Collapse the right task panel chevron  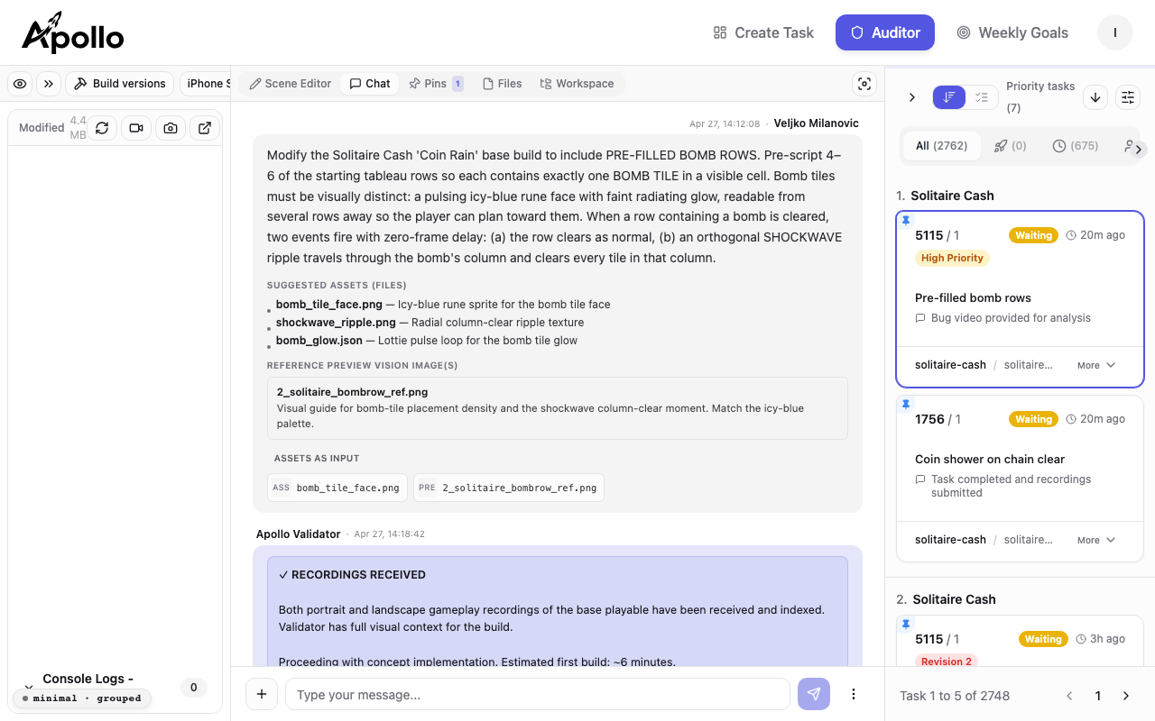[911, 97]
